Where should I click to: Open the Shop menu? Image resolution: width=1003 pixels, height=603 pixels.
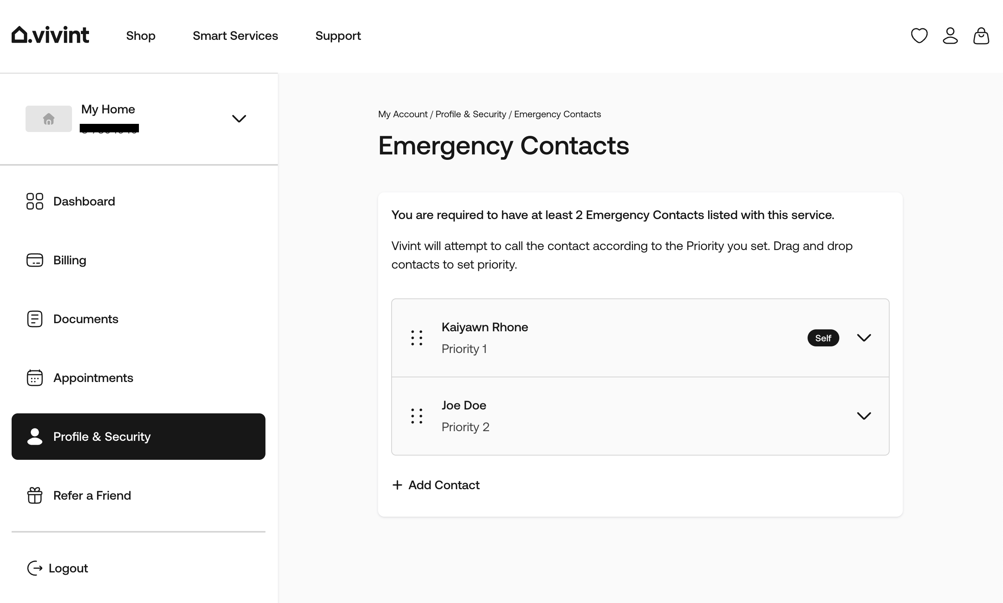point(140,36)
